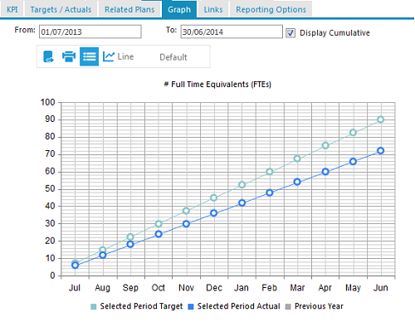Open the Line chart type dropdown

tap(125, 56)
